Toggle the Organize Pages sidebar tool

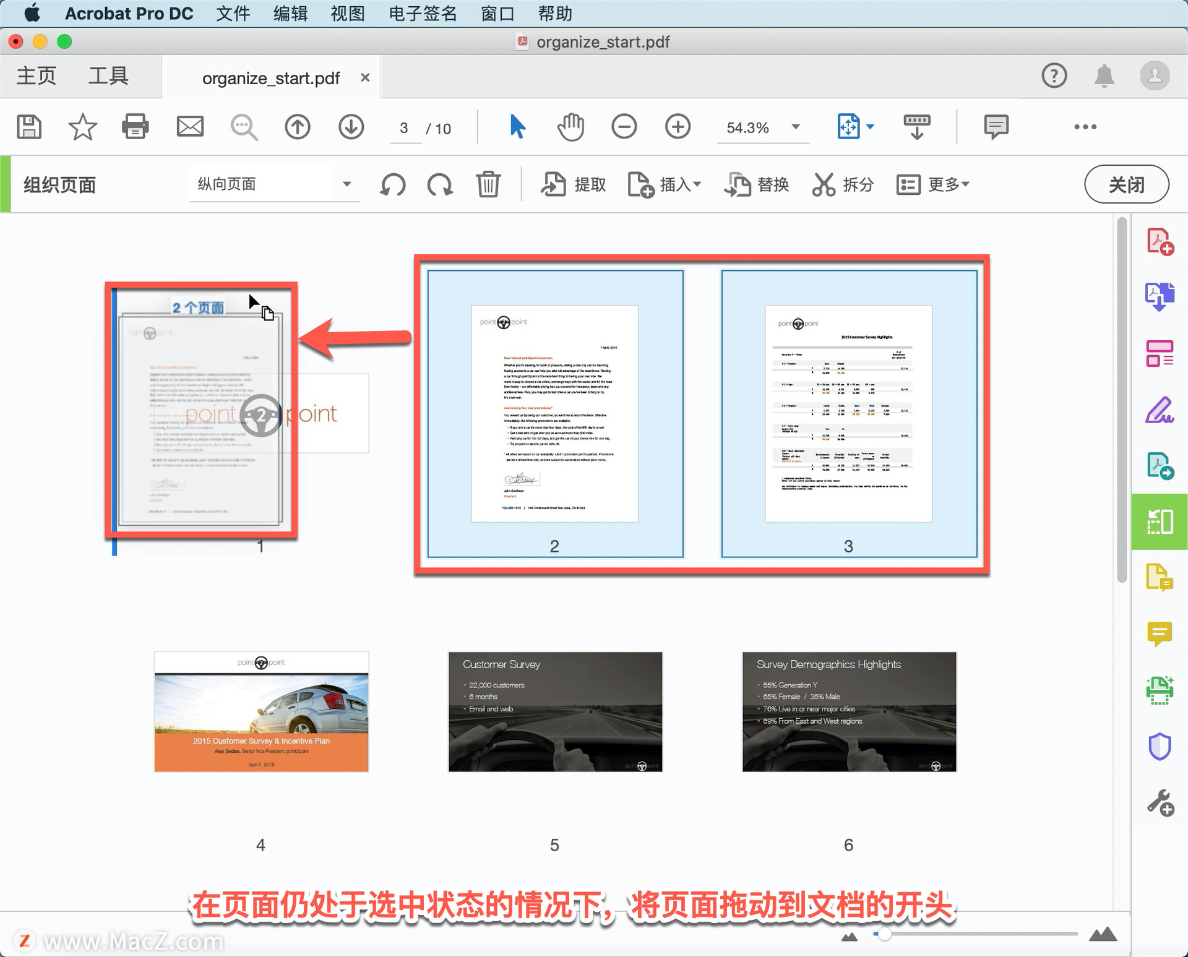pos(1159,521)
